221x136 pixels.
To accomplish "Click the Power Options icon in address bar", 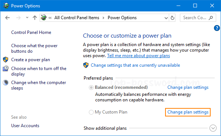I will (x=44, y=18).
